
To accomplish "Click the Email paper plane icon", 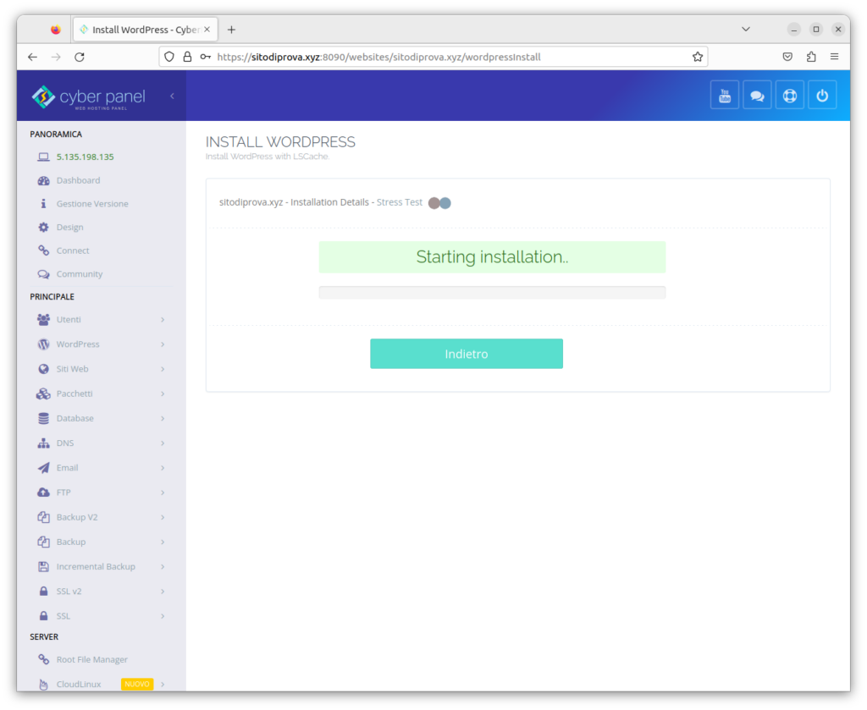I will (44, 468).
